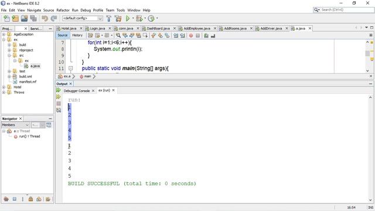Screen dimensions: 375x211
Task: Click the Output settings icon below Stop
Action: tap(59, 110)
